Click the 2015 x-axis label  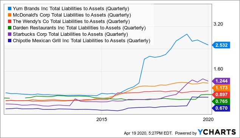(x=102, y=120)
